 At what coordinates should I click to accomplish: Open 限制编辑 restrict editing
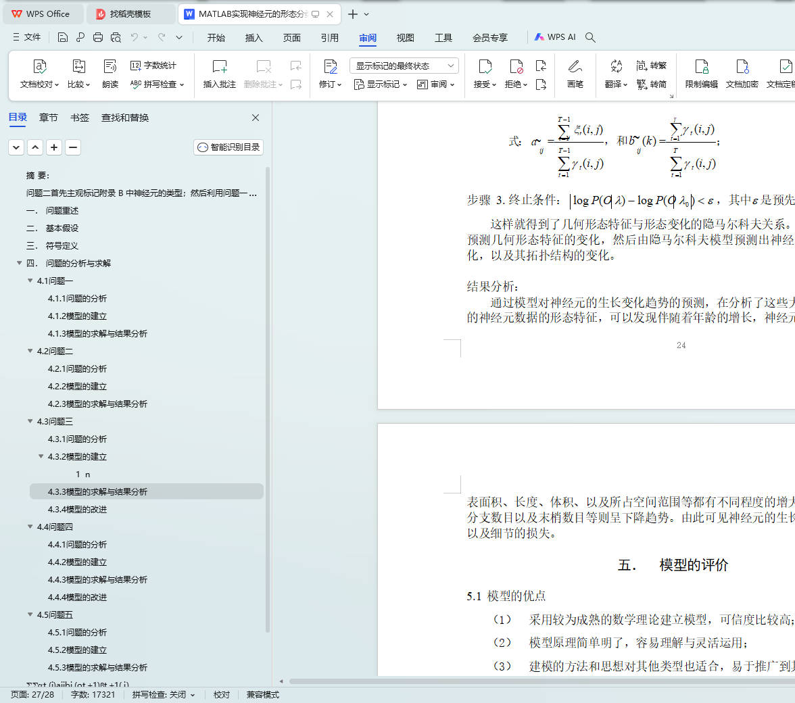tap(702, 74)
